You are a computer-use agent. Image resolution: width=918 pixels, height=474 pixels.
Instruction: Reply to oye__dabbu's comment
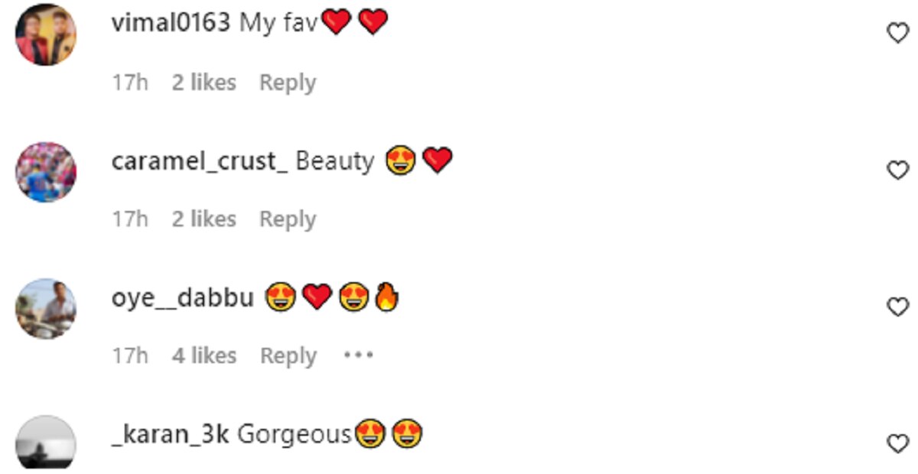click(x=288, y=356)
